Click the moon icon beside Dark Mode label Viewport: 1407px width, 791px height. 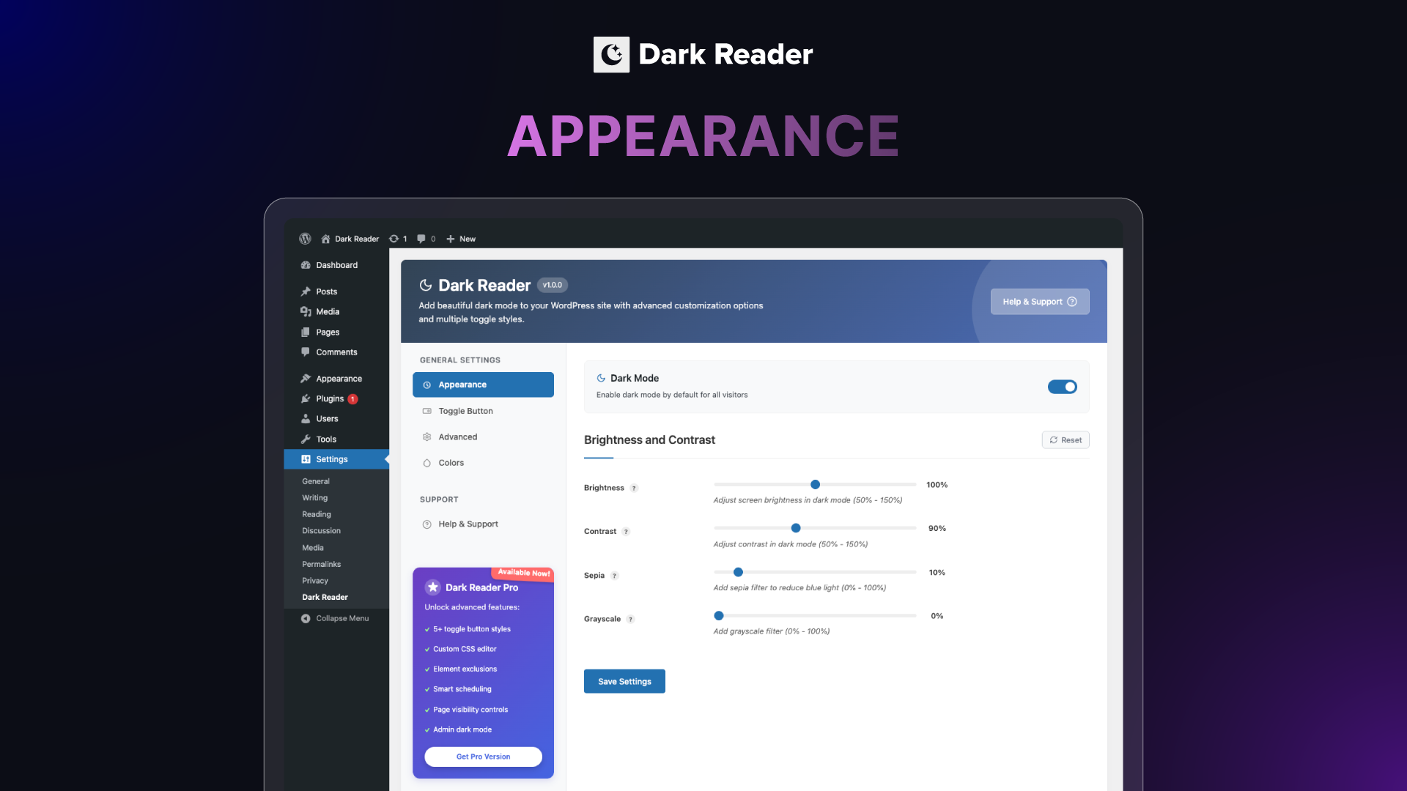(x=601, y=379)
